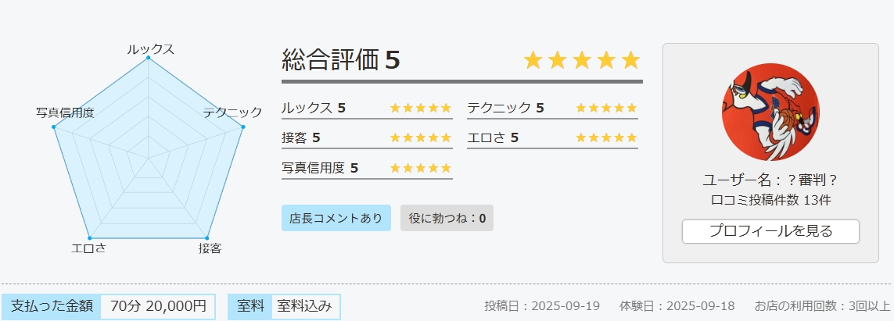Click the エロさ label on radar chart
The height and width of the screenshot is (321, 894).
88,248
